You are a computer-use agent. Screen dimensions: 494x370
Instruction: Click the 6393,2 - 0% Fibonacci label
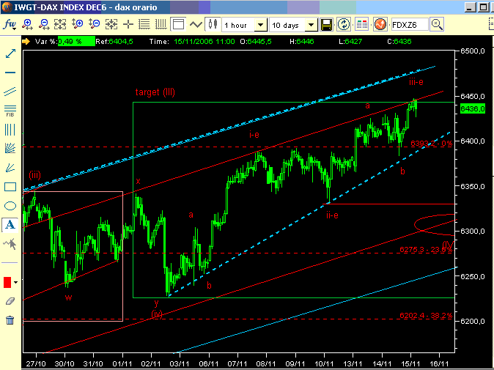click(431, 144)
